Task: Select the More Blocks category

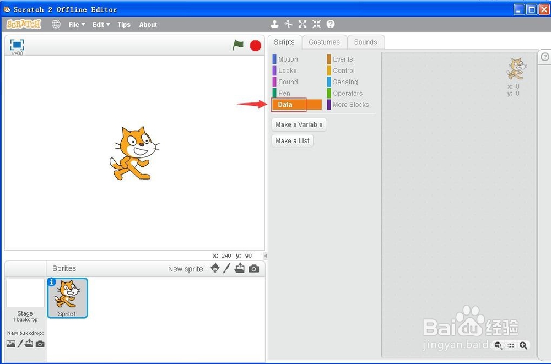Action: 350,104
